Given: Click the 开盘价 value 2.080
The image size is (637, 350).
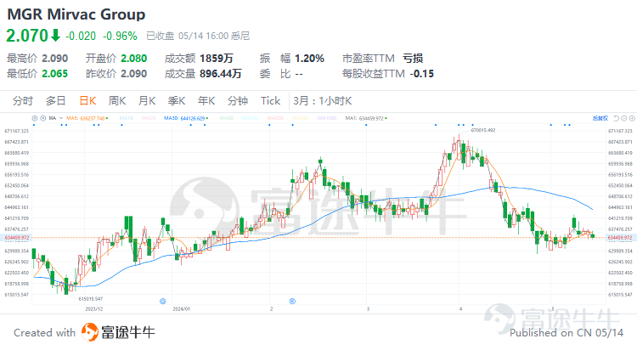Looking at the screenshot, I should coord(134,59).
